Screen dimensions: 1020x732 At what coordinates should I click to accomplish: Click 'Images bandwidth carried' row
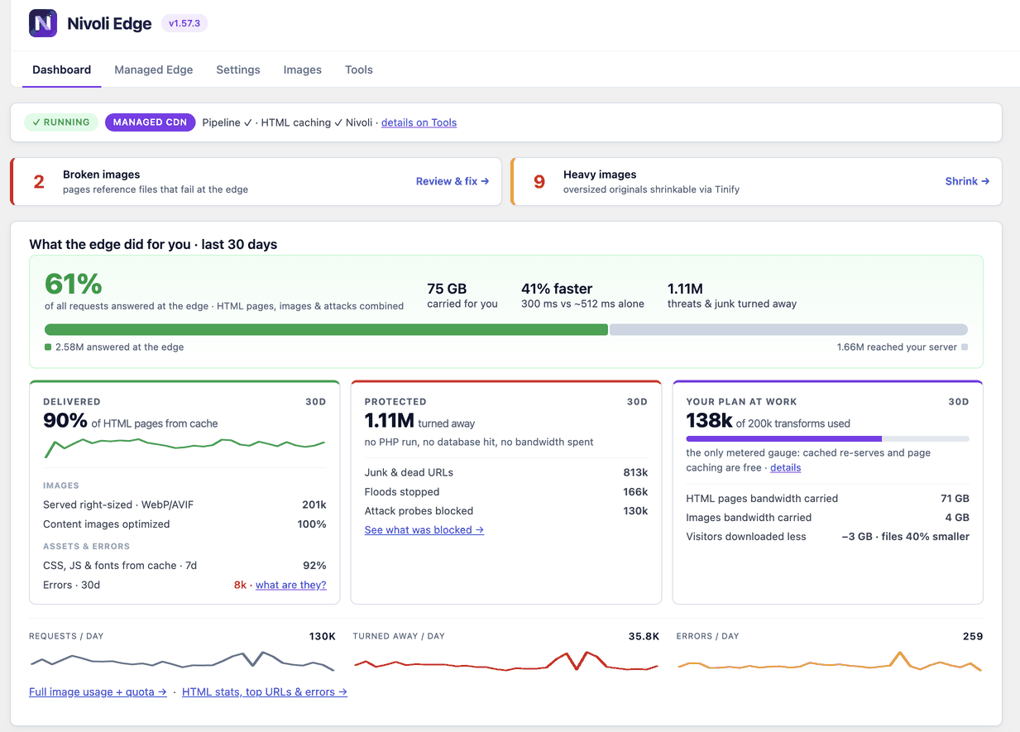tap(828, 517)
